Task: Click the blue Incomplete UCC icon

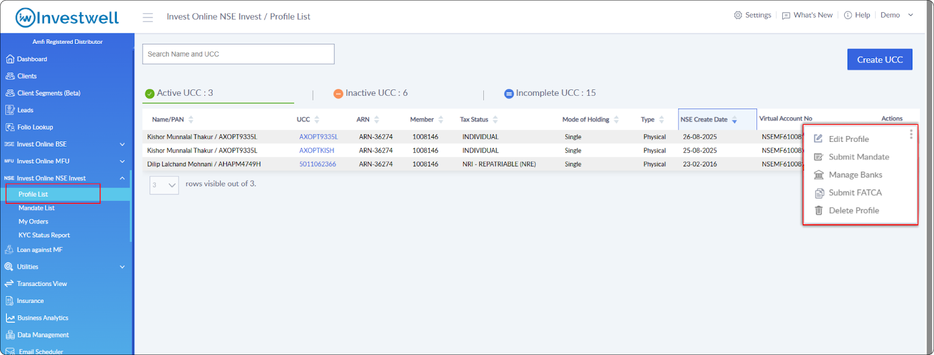Action: pos(509,93)
